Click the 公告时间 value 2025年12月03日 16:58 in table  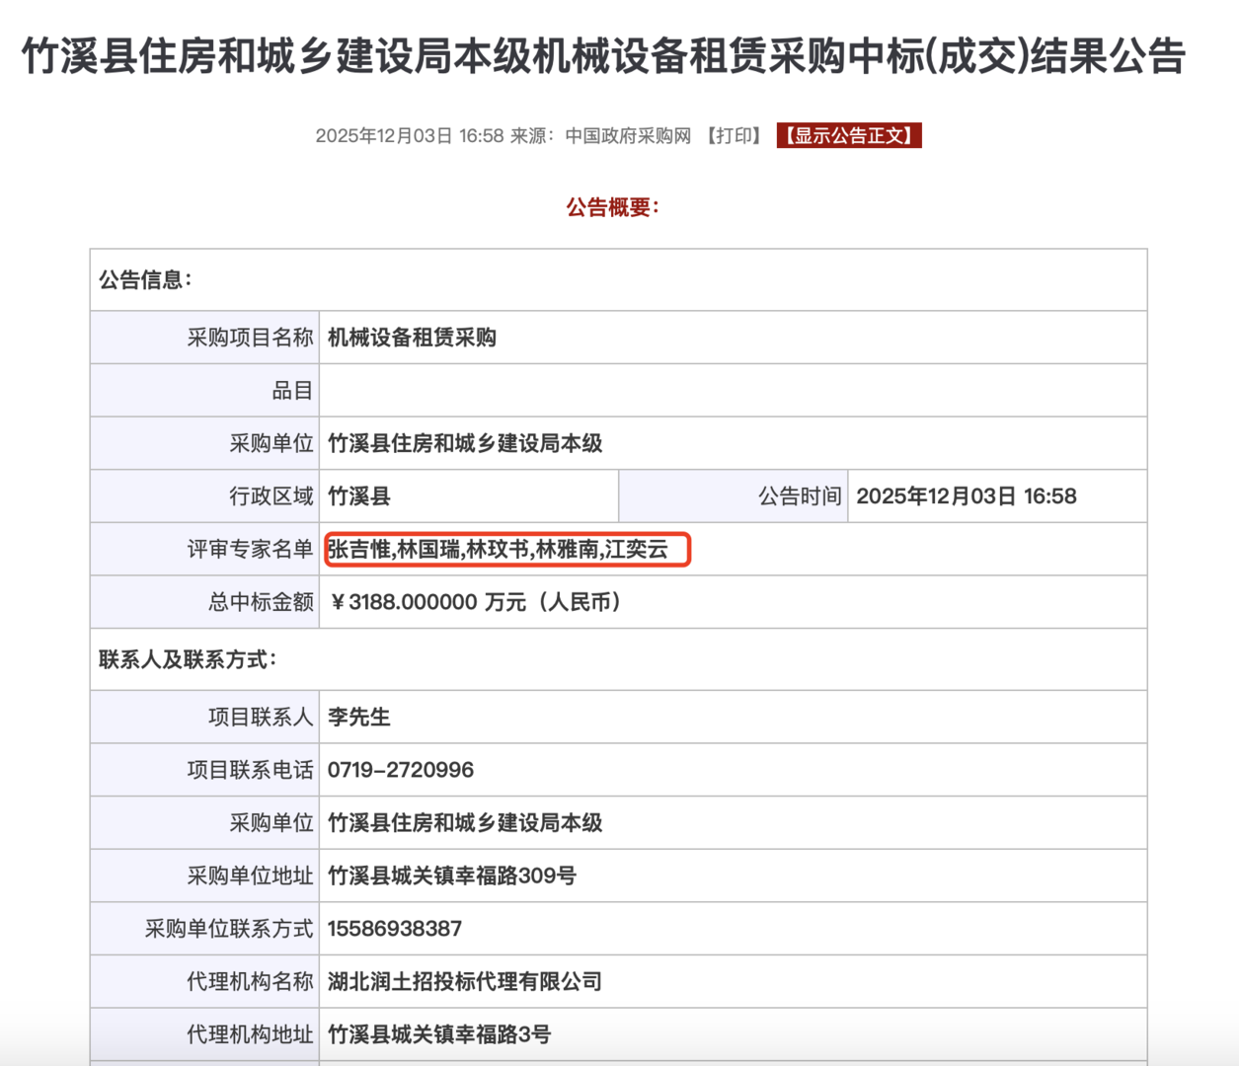[966, 496]
